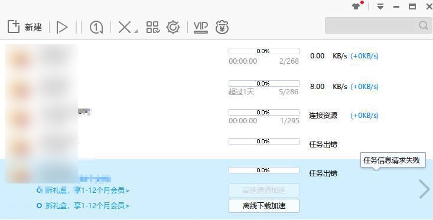Open the main menu dropdown icon
This screenshot has width=433, height=220.
(x=380, y=6)
